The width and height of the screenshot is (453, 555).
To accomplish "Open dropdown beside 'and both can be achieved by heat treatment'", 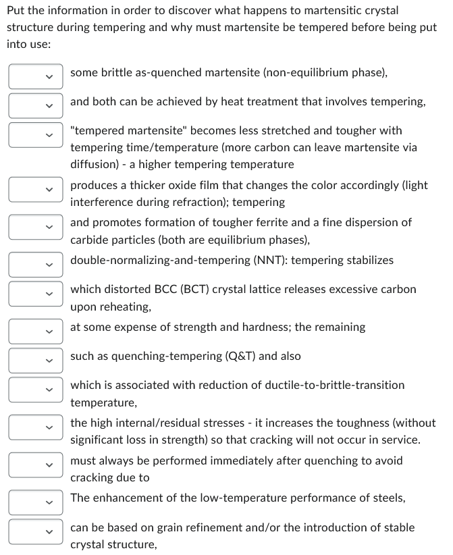I will click(x=35, y=105).
